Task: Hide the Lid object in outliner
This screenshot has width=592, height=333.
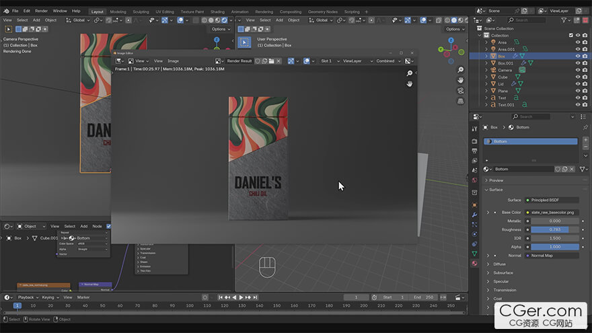Action: point(578,84)
